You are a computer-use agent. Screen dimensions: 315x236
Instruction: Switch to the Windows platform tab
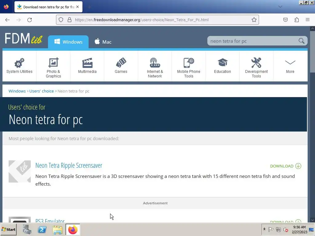point(68,42)
